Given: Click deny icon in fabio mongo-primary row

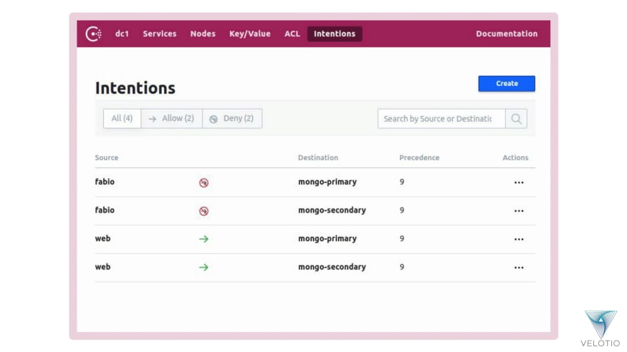Looking at the screenshot, I should (204, 182).
